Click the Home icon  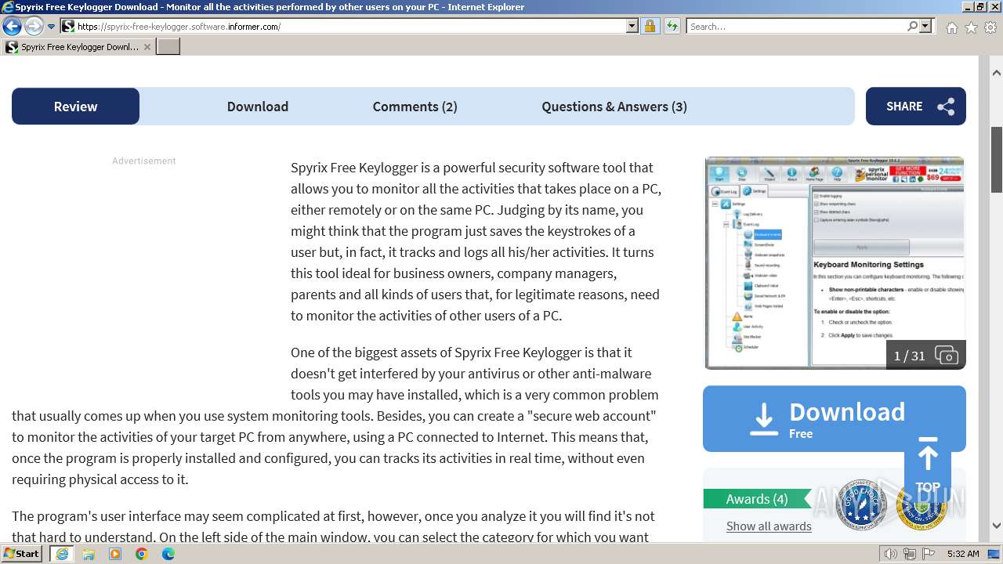tap(951, 27)
